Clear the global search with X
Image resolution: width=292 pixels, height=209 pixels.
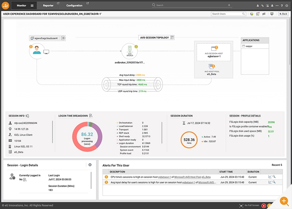[229, 5]
